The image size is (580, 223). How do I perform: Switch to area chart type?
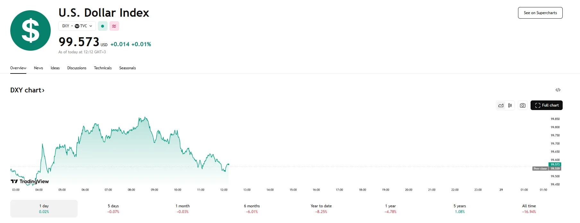(501, 105)
